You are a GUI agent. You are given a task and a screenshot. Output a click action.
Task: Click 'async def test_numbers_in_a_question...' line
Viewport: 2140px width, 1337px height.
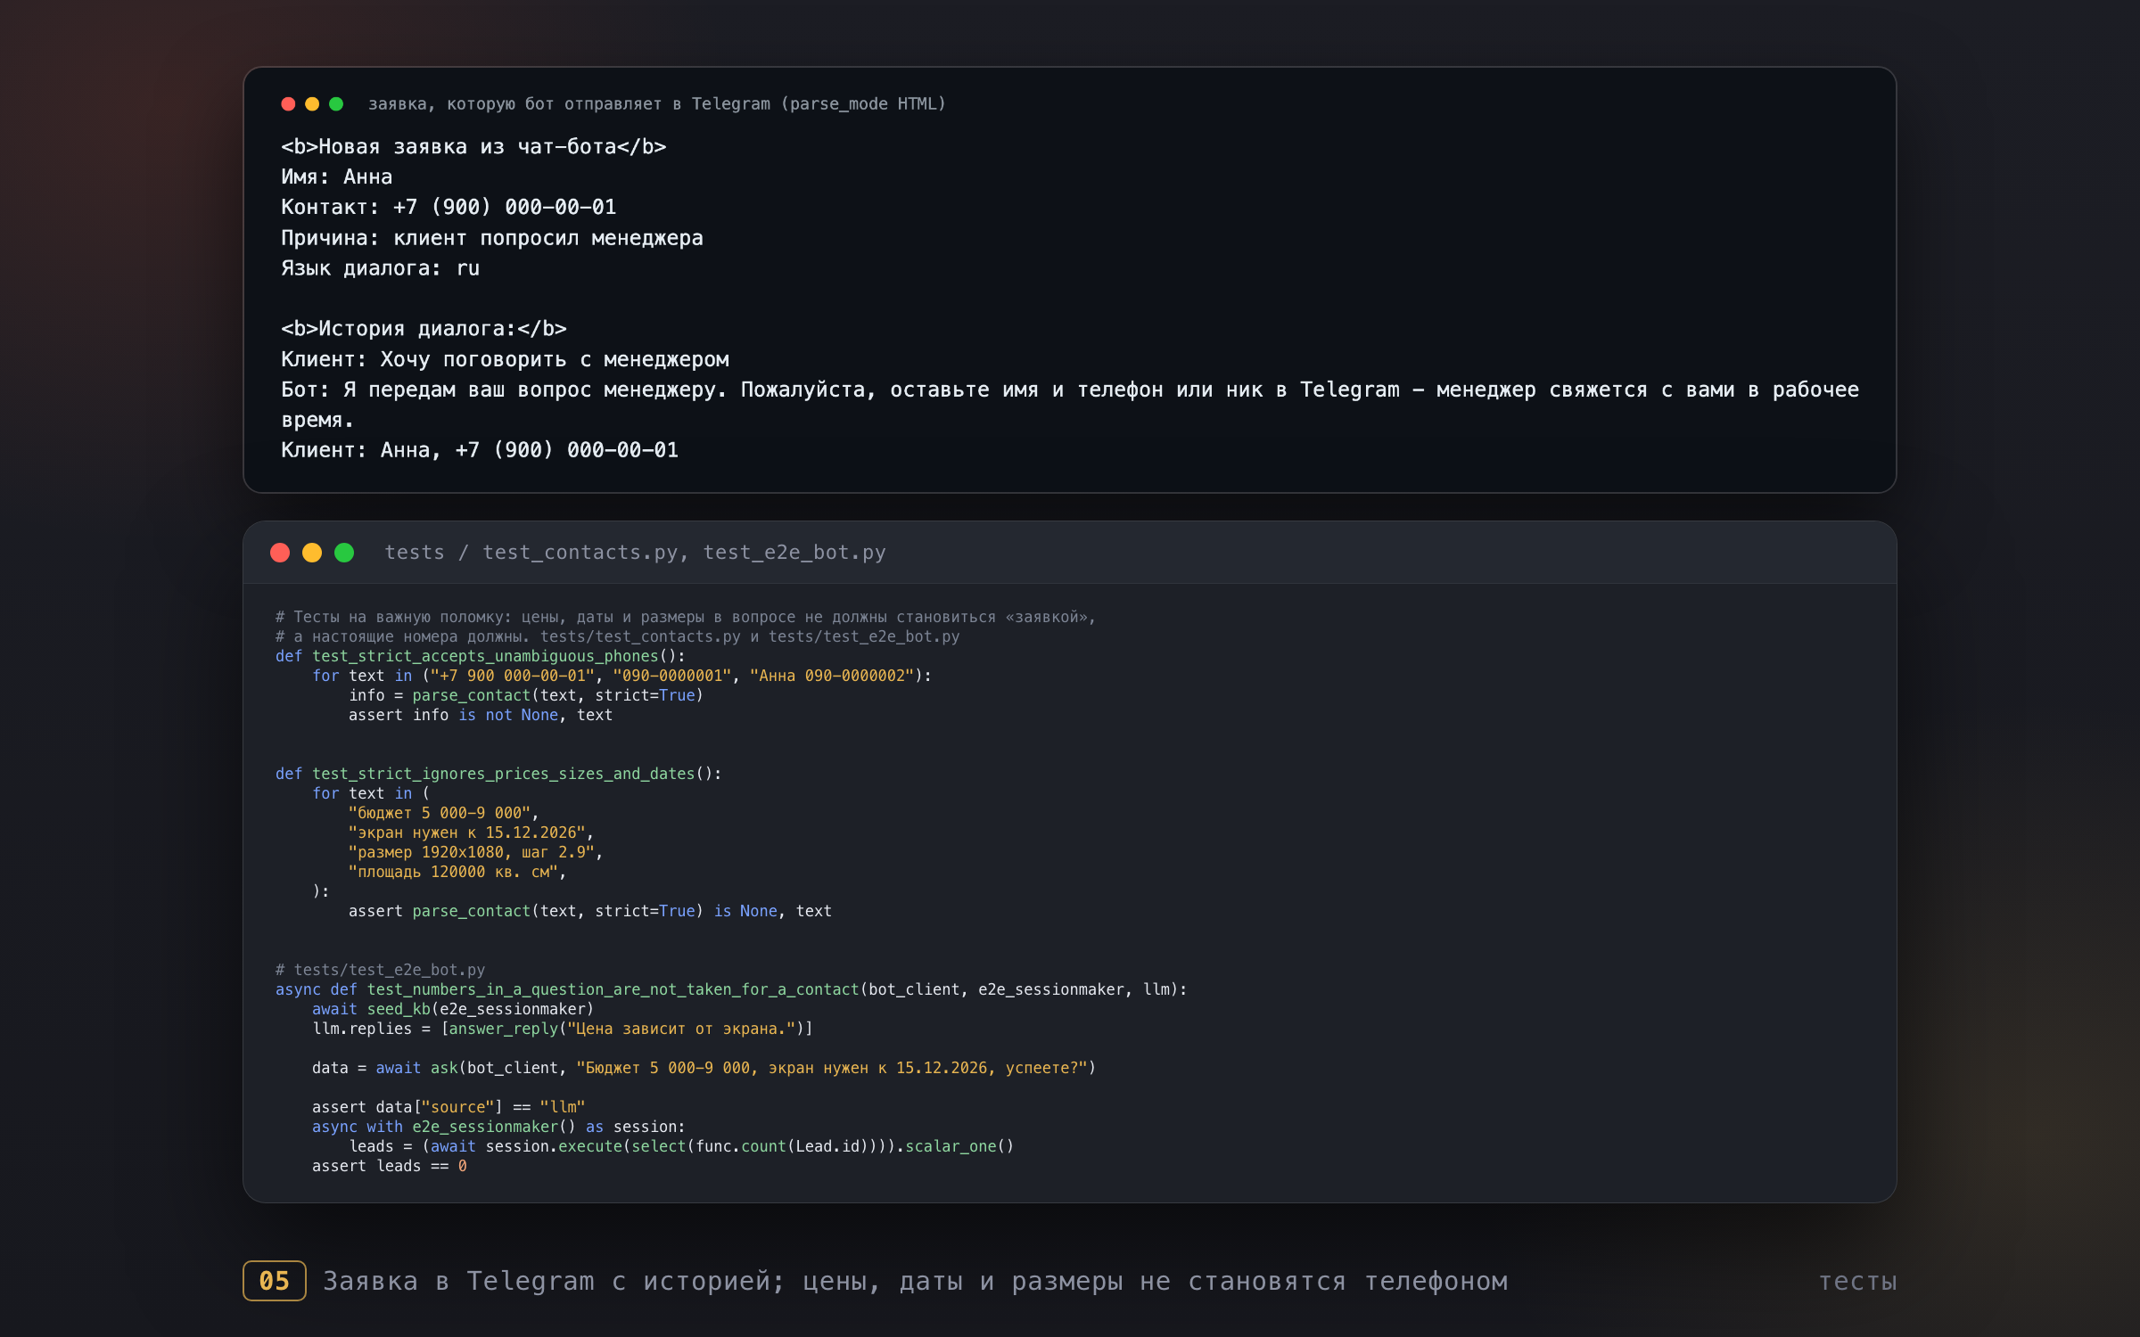[x=731, y=989]
